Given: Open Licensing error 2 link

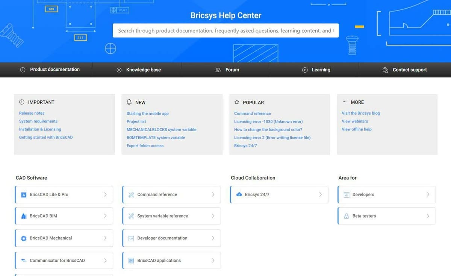Looking at the screenshot, I should pyautogui.click(x=272, y=138).
